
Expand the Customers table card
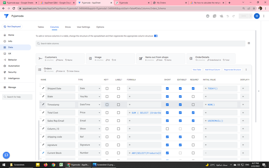(60, 58)
